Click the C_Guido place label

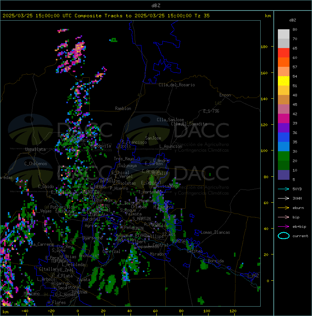pyautogui.click(x=46, y=187)
